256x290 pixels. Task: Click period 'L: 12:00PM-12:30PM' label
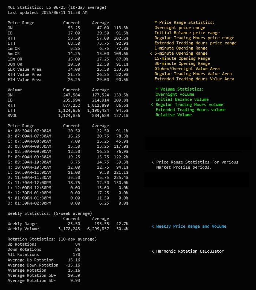(29, 188)
